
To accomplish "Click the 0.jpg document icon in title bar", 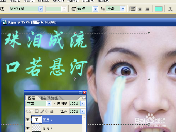I will point(4,22).
